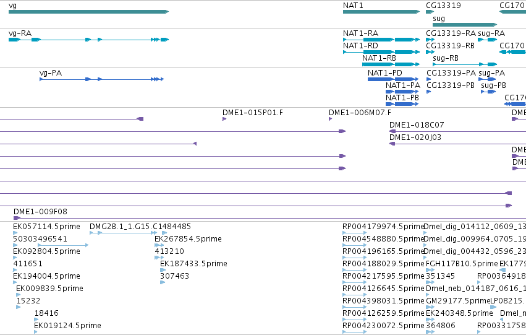Select the vg gene bar
Viewport: 526px width, 335px height.
[88, 12]
